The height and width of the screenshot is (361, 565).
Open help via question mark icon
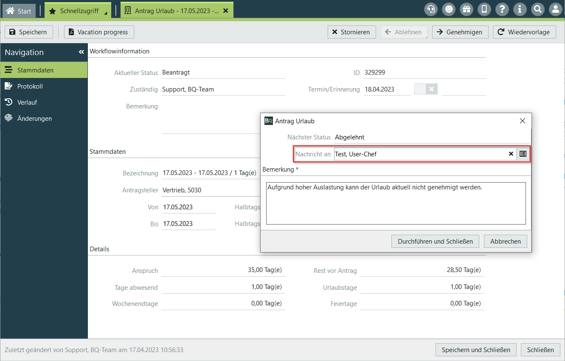tap(502, 9)
